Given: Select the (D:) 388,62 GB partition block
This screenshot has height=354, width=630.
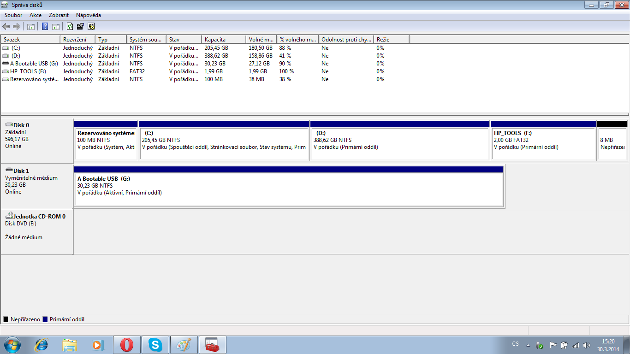Looking at the screenshot, I should tap(400, 141).
